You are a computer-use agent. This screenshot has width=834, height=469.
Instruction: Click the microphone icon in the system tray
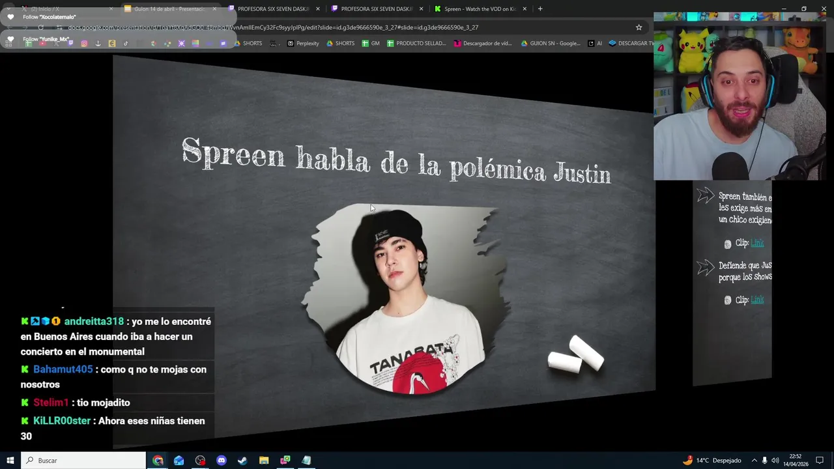(764, 461)
